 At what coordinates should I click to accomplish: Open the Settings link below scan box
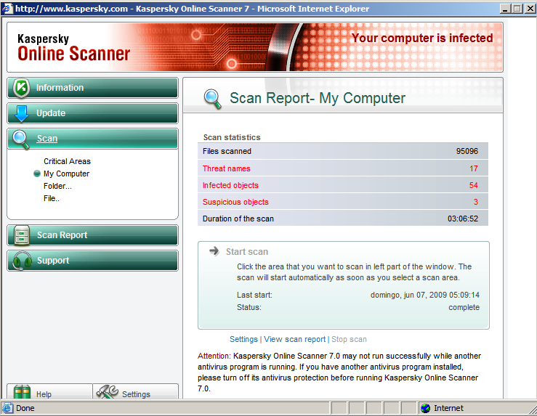click(243, 339)
